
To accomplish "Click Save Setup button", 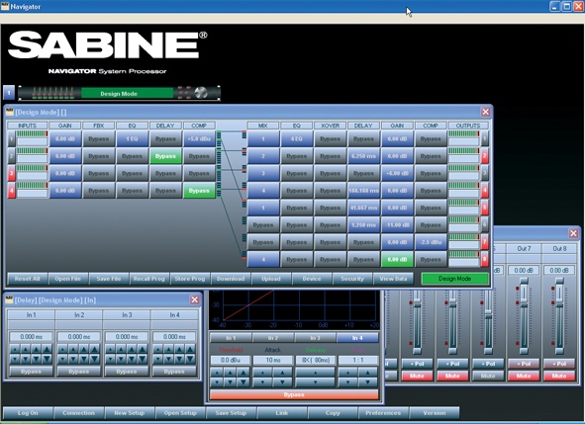I will click(231, 413).
